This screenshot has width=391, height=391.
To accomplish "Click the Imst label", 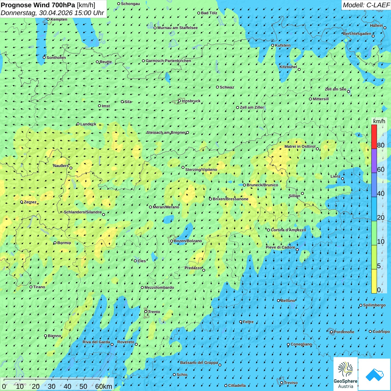I will (106, 106).
